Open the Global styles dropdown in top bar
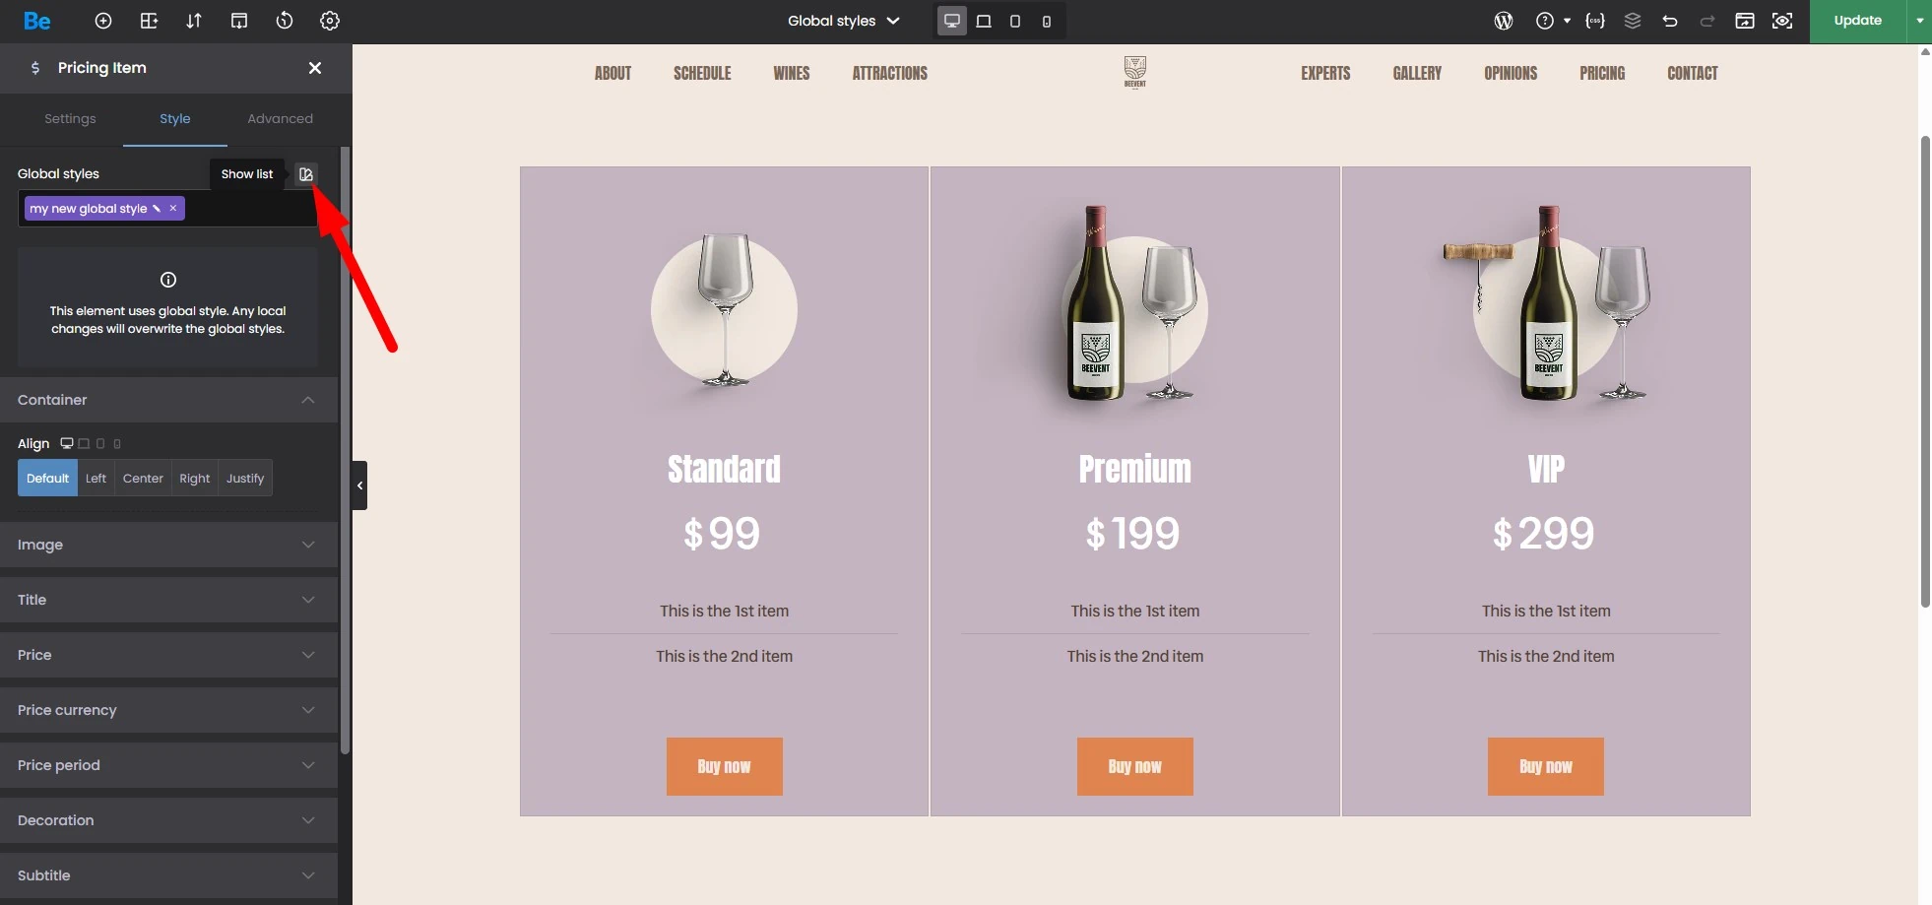Screen dimensions: 1932x905 [844, 21]
